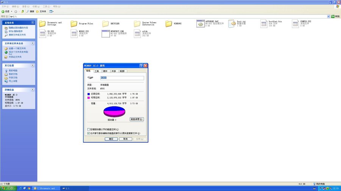Viewport: 341px width, 191px height.
Task: Open the View (查看) menu
Action: coord(24,6)
